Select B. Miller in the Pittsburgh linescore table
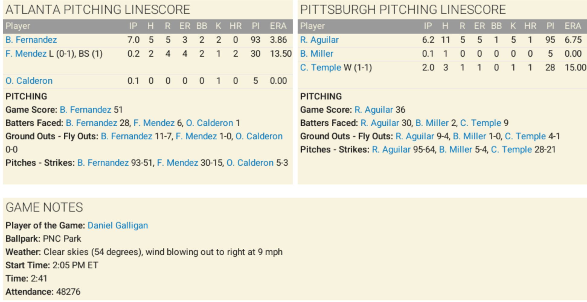This screenshot has width=587, height=302. pos(316,54)
